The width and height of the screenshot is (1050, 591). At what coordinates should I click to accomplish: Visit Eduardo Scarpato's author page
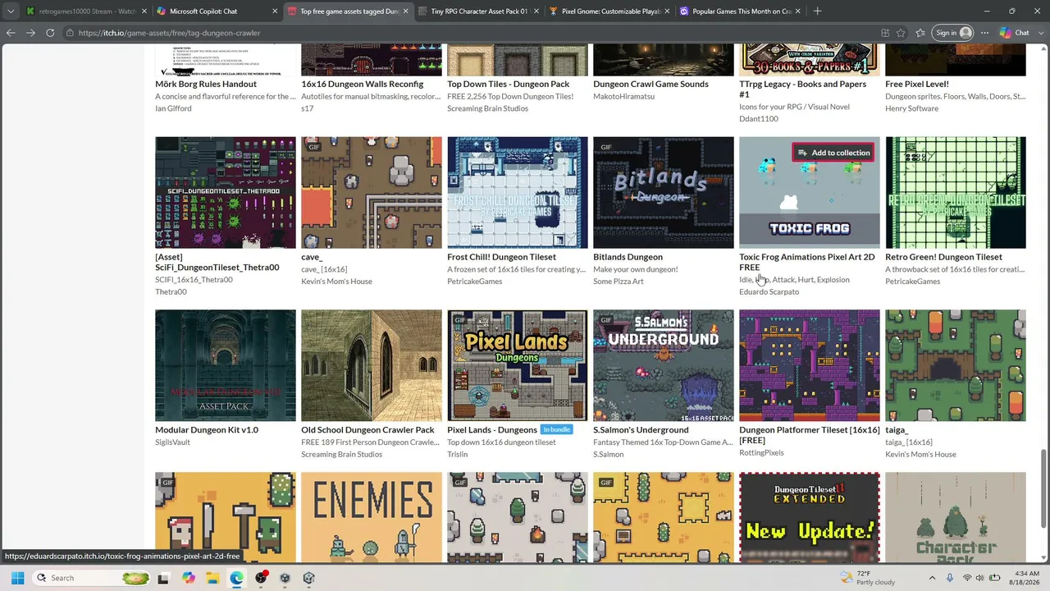tap(769, 292)
